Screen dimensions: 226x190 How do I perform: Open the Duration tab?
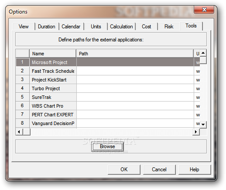pyautogui.click(x=47, y=27)
